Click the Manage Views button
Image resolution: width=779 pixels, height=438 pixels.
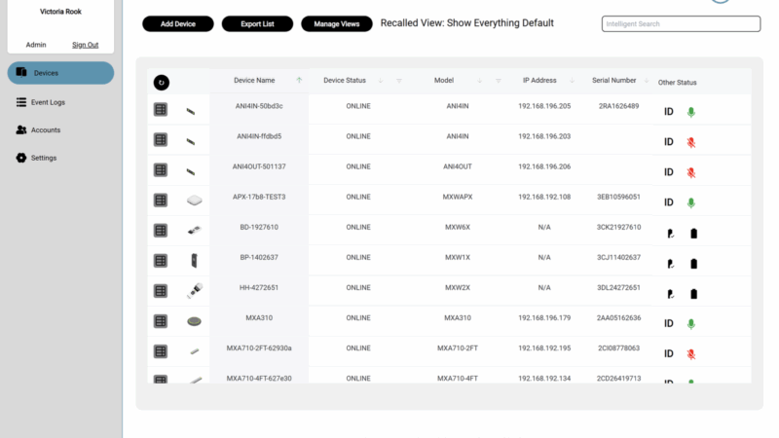(x=337, y=23)
